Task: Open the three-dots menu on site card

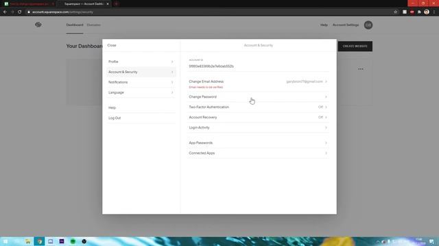Action: click(361, 69)
